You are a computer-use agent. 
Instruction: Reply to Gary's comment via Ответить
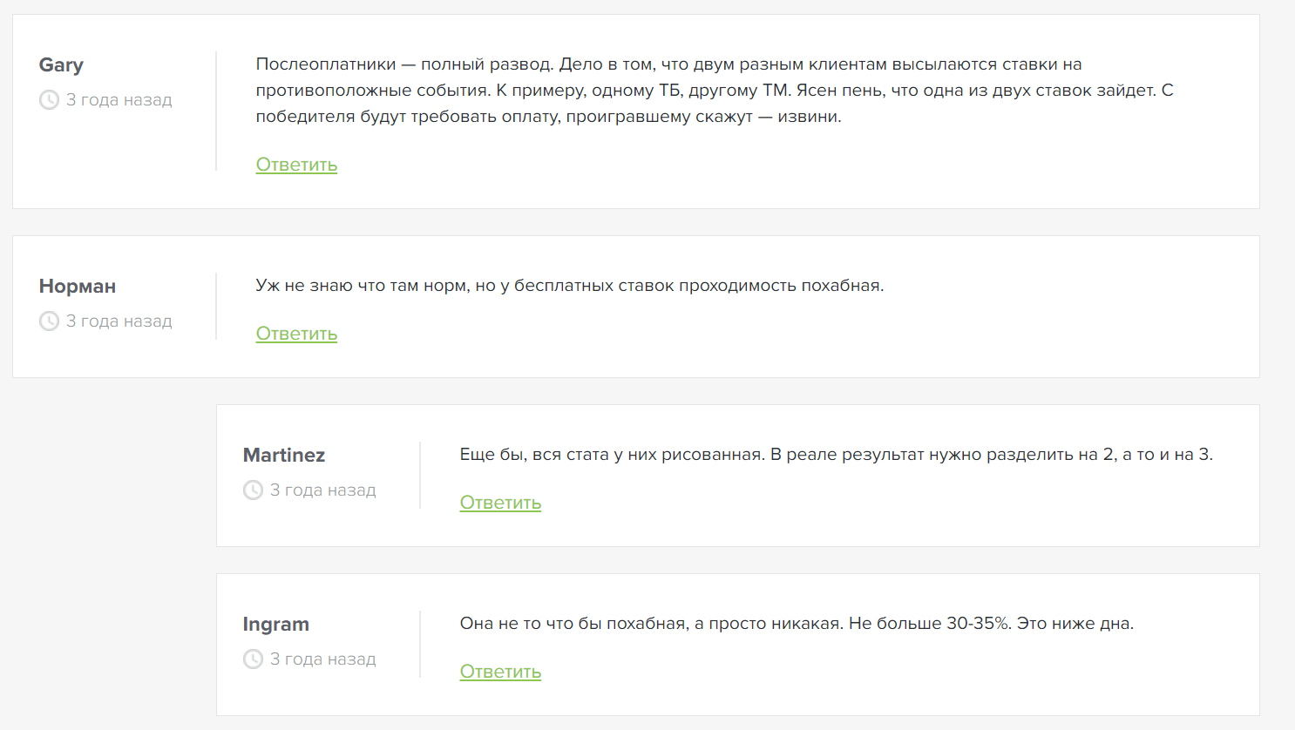point(296,165)
